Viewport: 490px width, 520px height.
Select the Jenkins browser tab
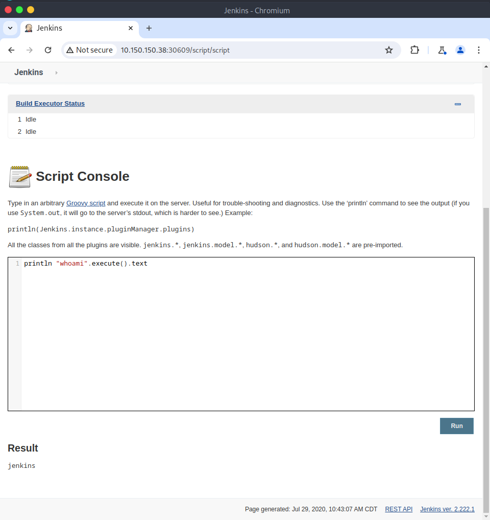80,28
